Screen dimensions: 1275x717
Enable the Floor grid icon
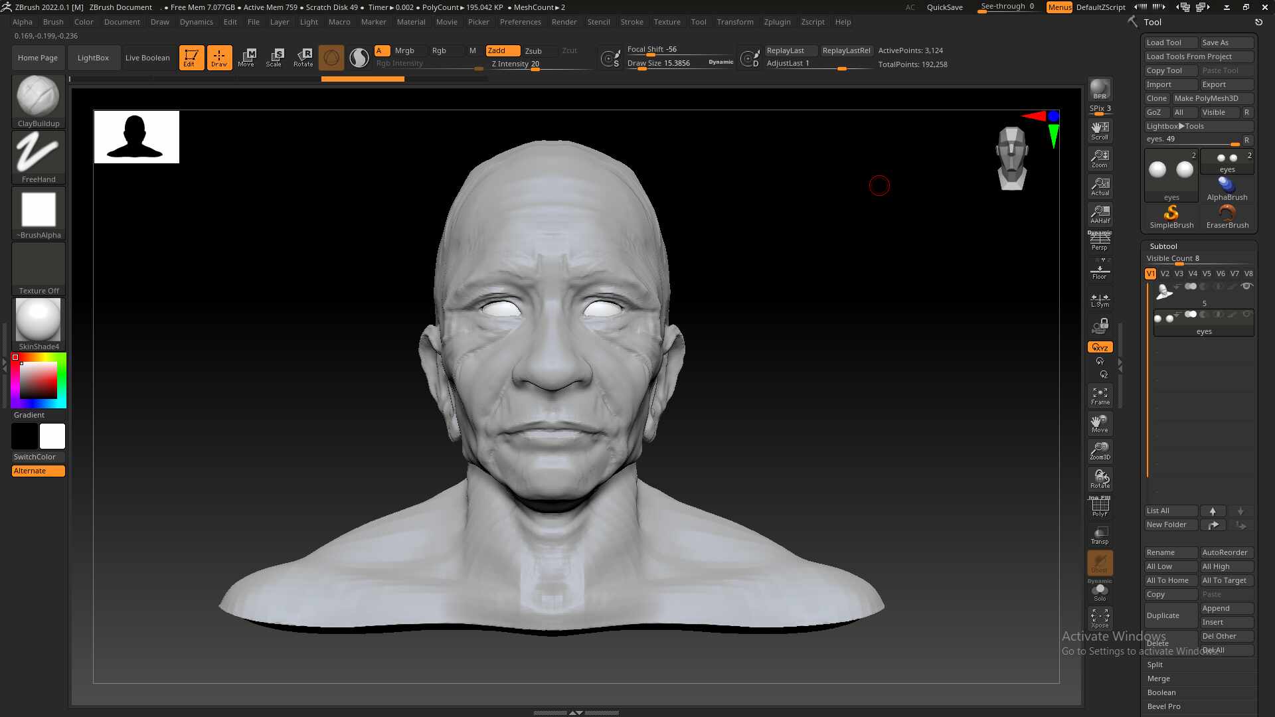click(1100, 268)
